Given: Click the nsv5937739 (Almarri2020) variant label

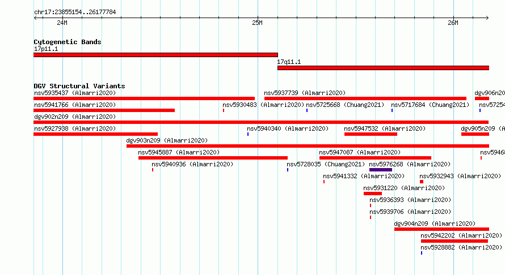Looking at the screenshot, I should pyautogui.click(x=305, y=93).
